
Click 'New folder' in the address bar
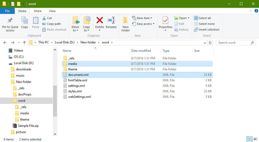pos(88,42)
